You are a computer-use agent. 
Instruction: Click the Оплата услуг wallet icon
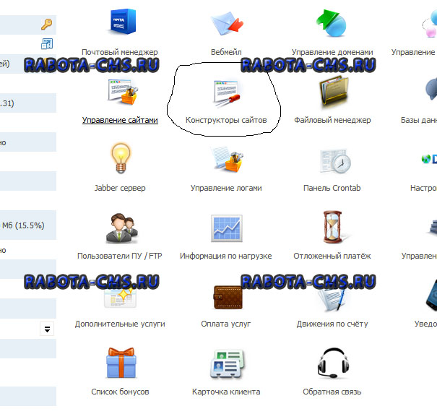[x=228, y=298]
